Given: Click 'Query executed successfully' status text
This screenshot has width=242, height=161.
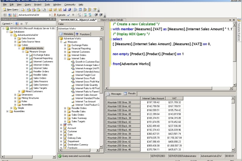Looking at the screenshot, I should click(76, 156).
